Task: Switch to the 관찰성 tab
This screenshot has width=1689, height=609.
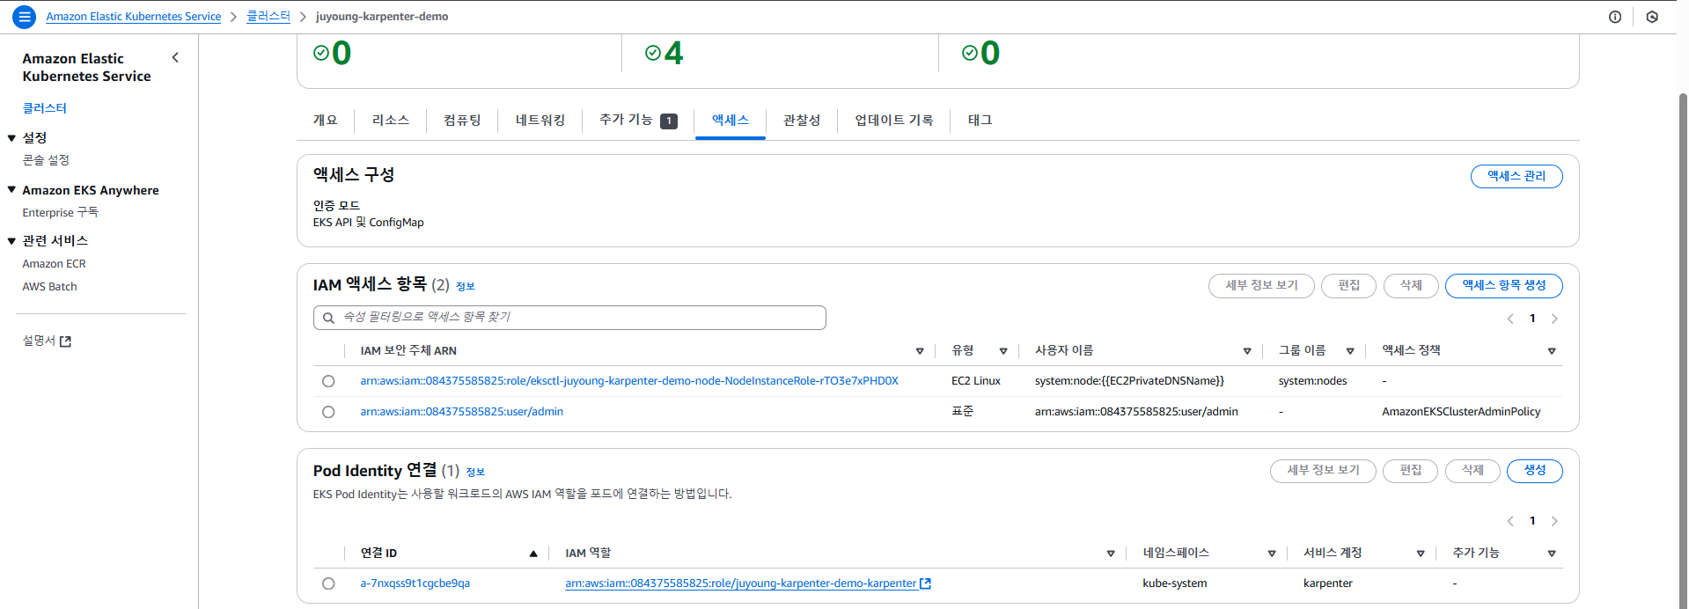Action: click(802, 121)
